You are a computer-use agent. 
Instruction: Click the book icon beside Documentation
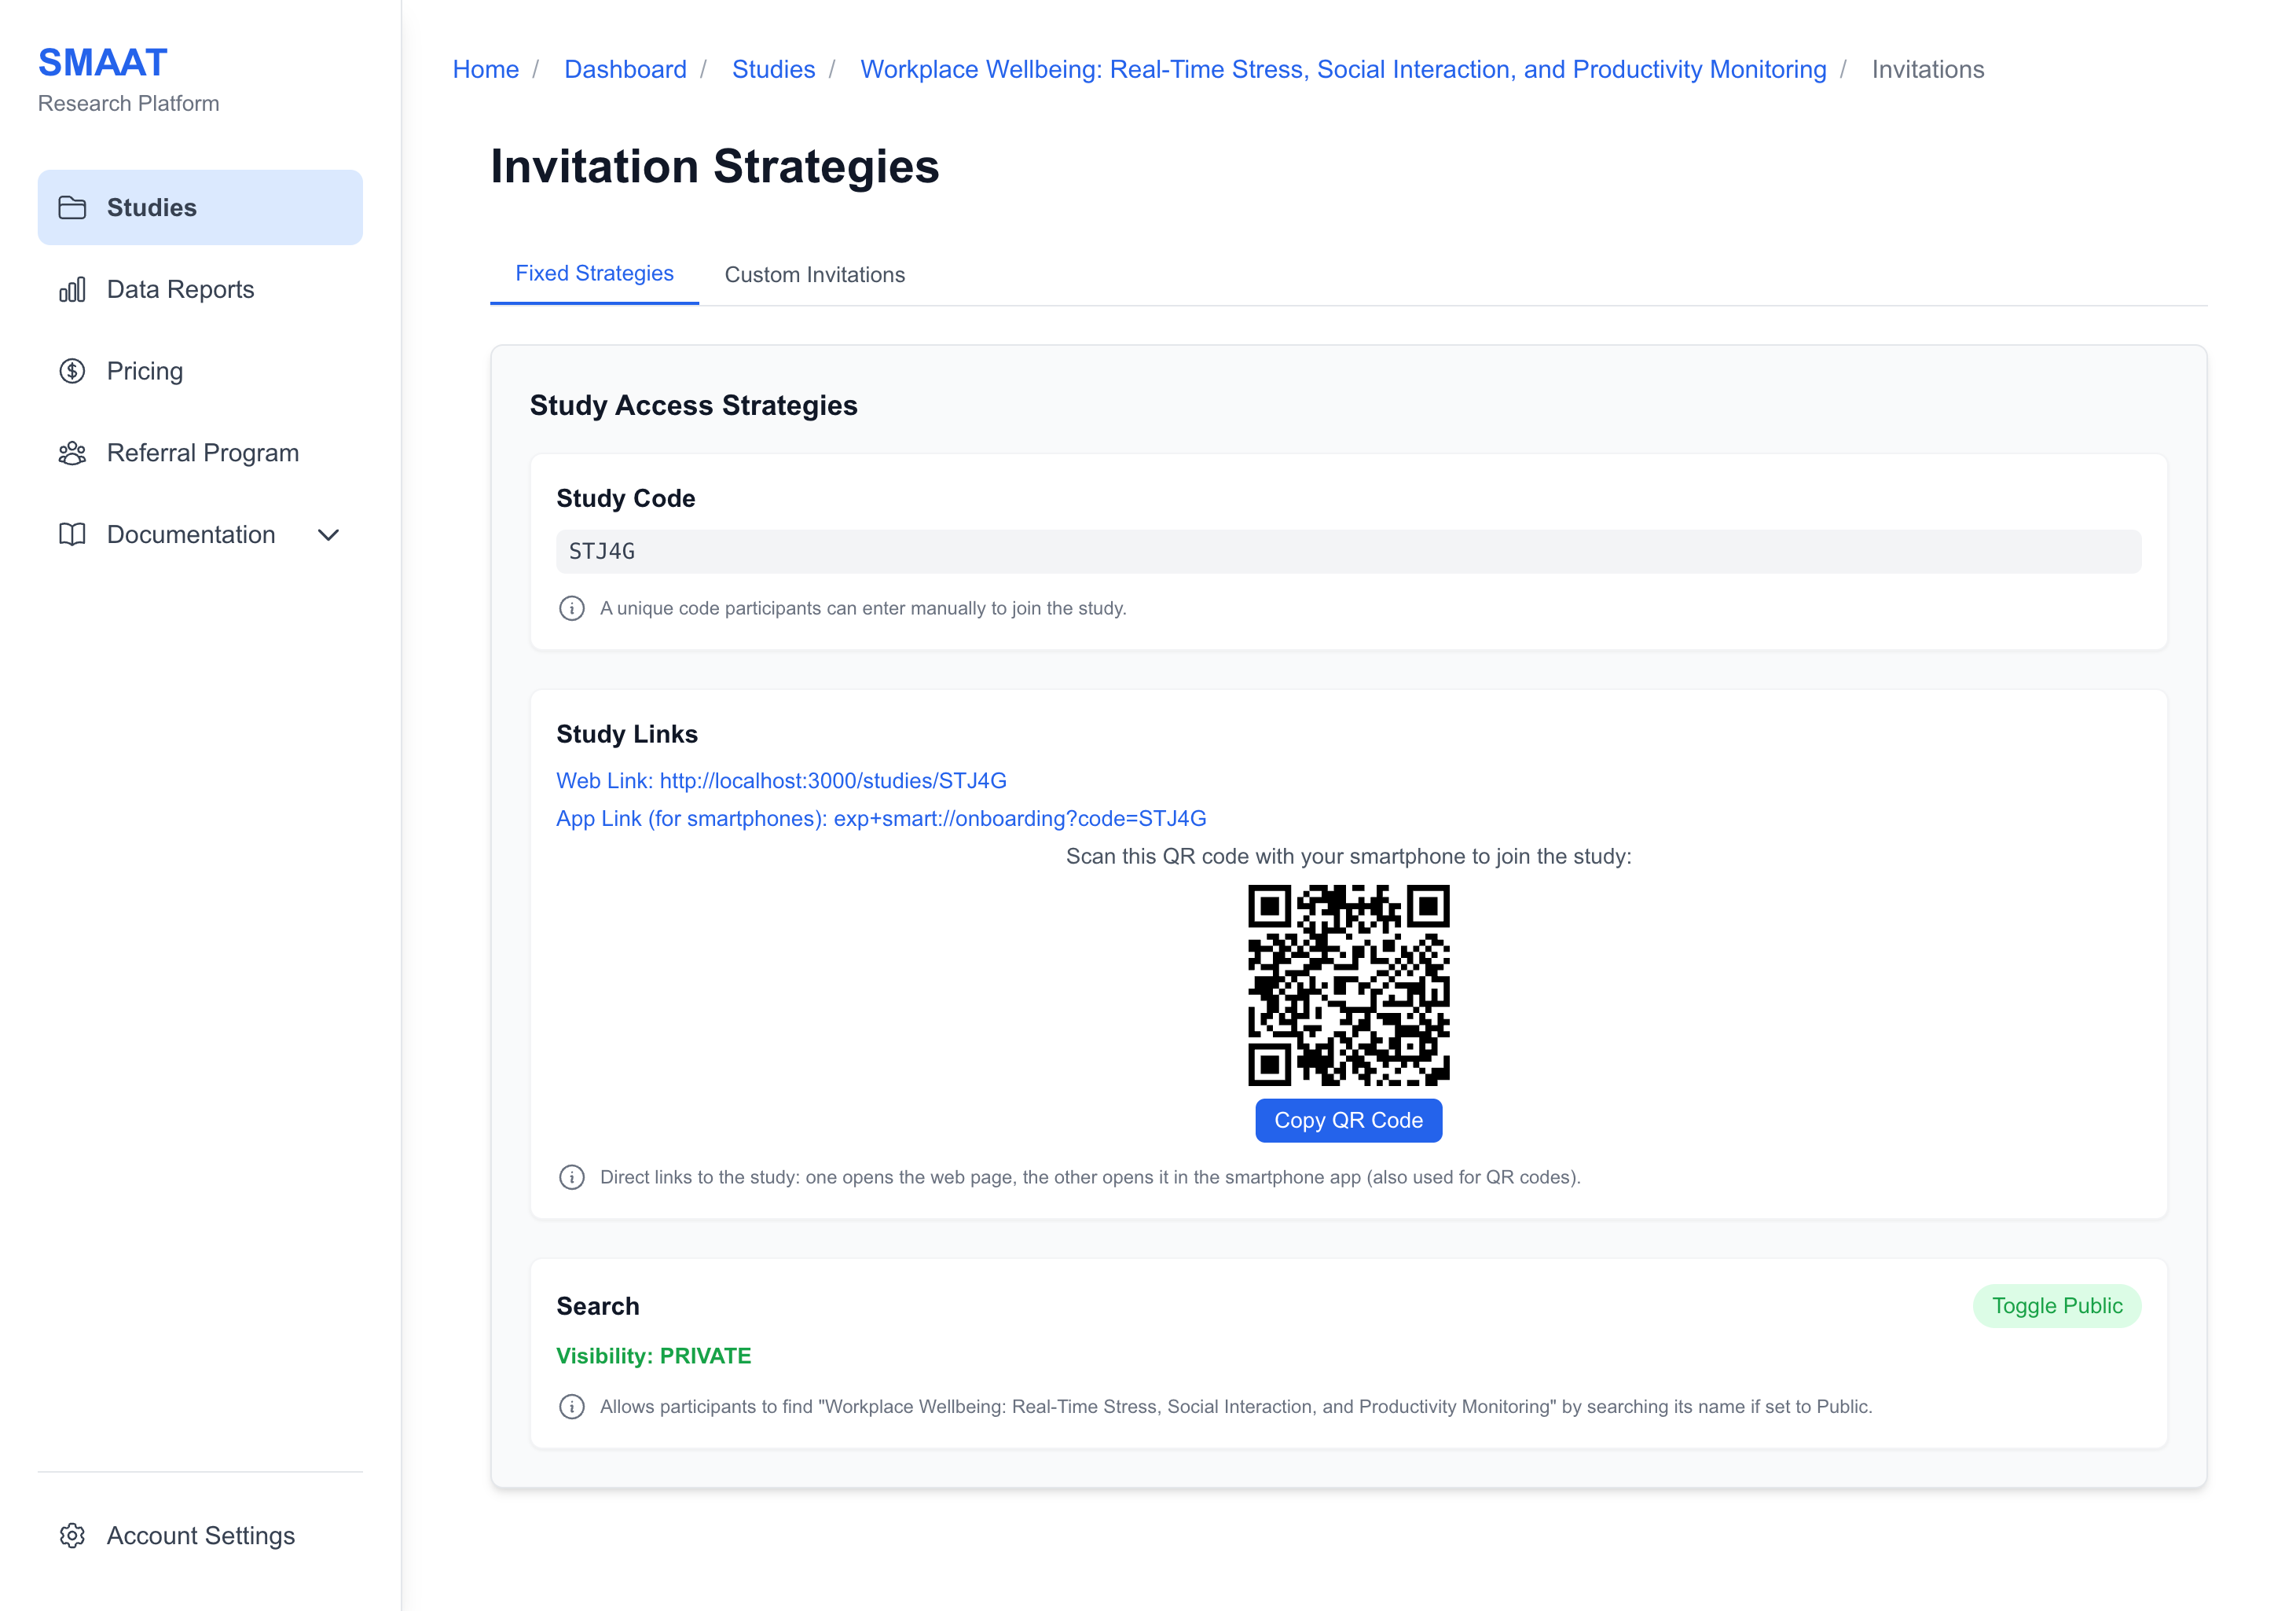(73, 535)
